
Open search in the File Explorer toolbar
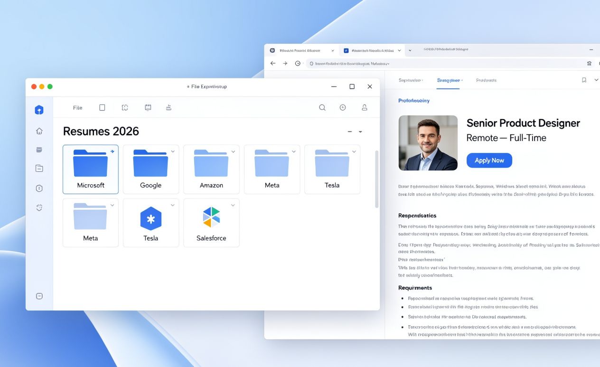(322, 108)
